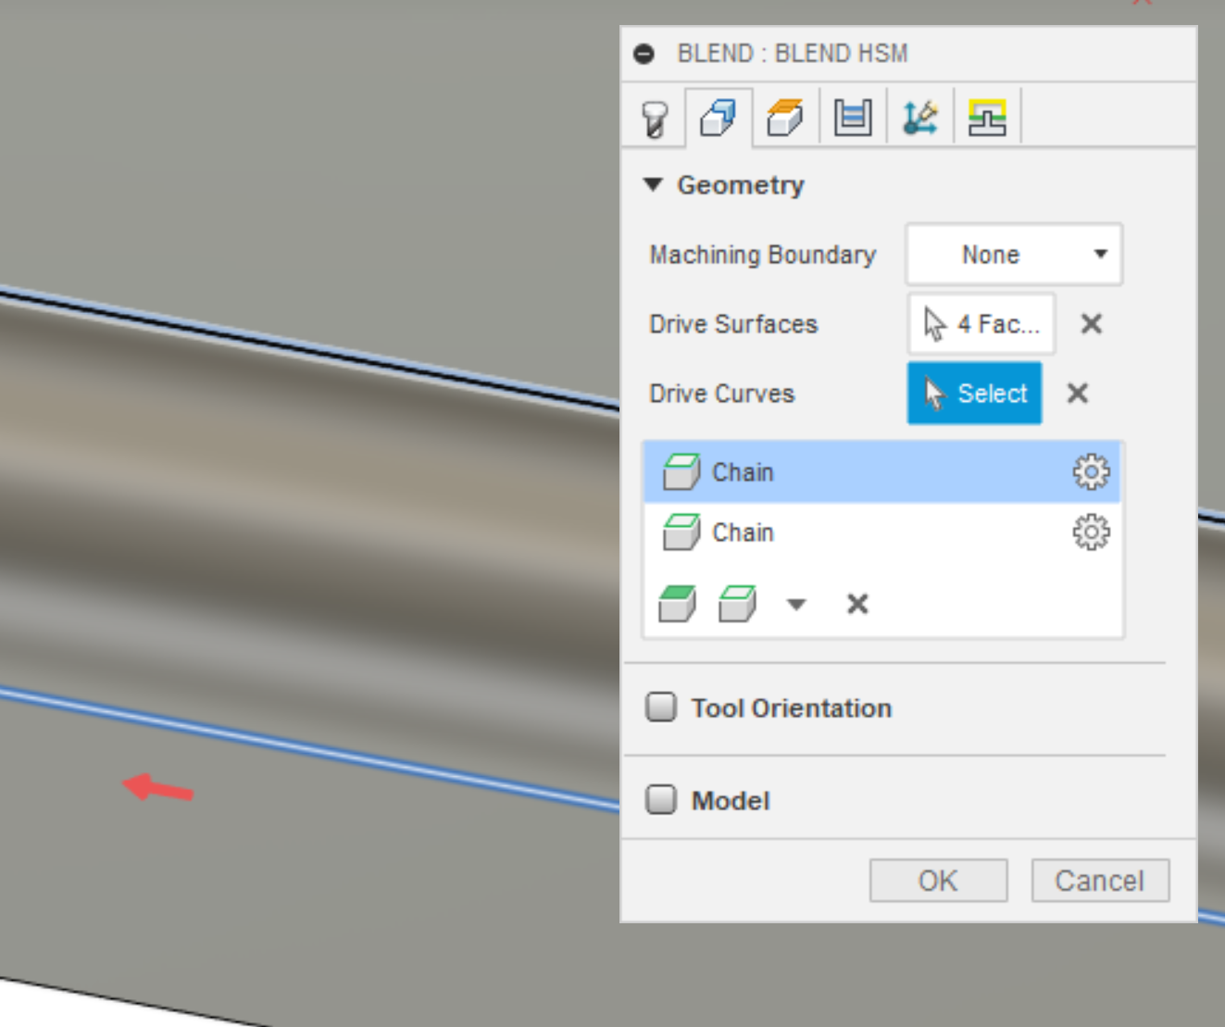1225x1027 pixels.
Task: Remove chain selection using the X icon
Action: [857, 604]
